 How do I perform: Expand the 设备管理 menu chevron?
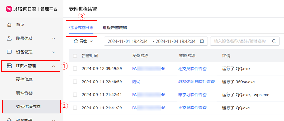coord(54,52)
